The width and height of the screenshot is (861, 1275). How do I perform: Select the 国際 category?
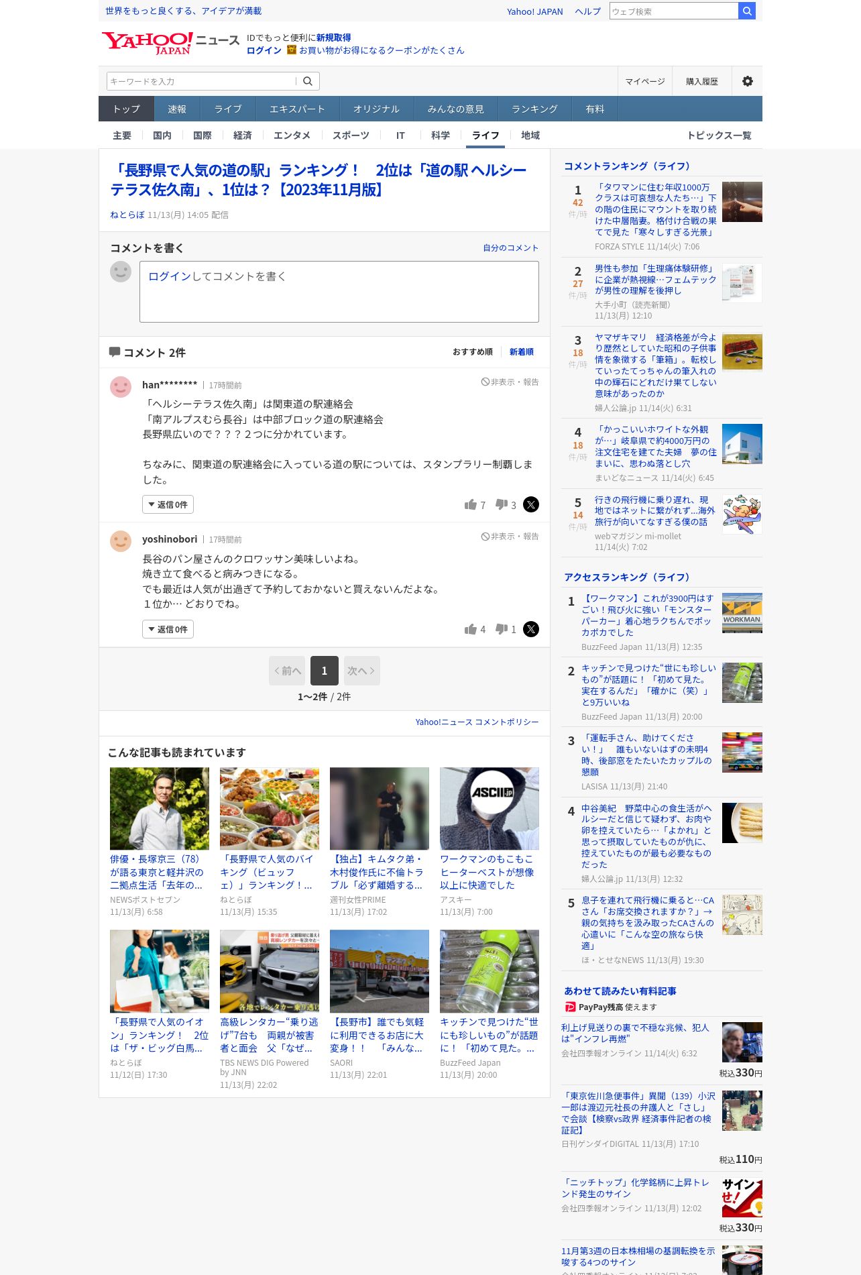pos(203,135)
